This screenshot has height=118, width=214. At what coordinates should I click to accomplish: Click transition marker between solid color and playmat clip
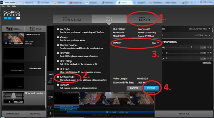[x=79, y=97]
